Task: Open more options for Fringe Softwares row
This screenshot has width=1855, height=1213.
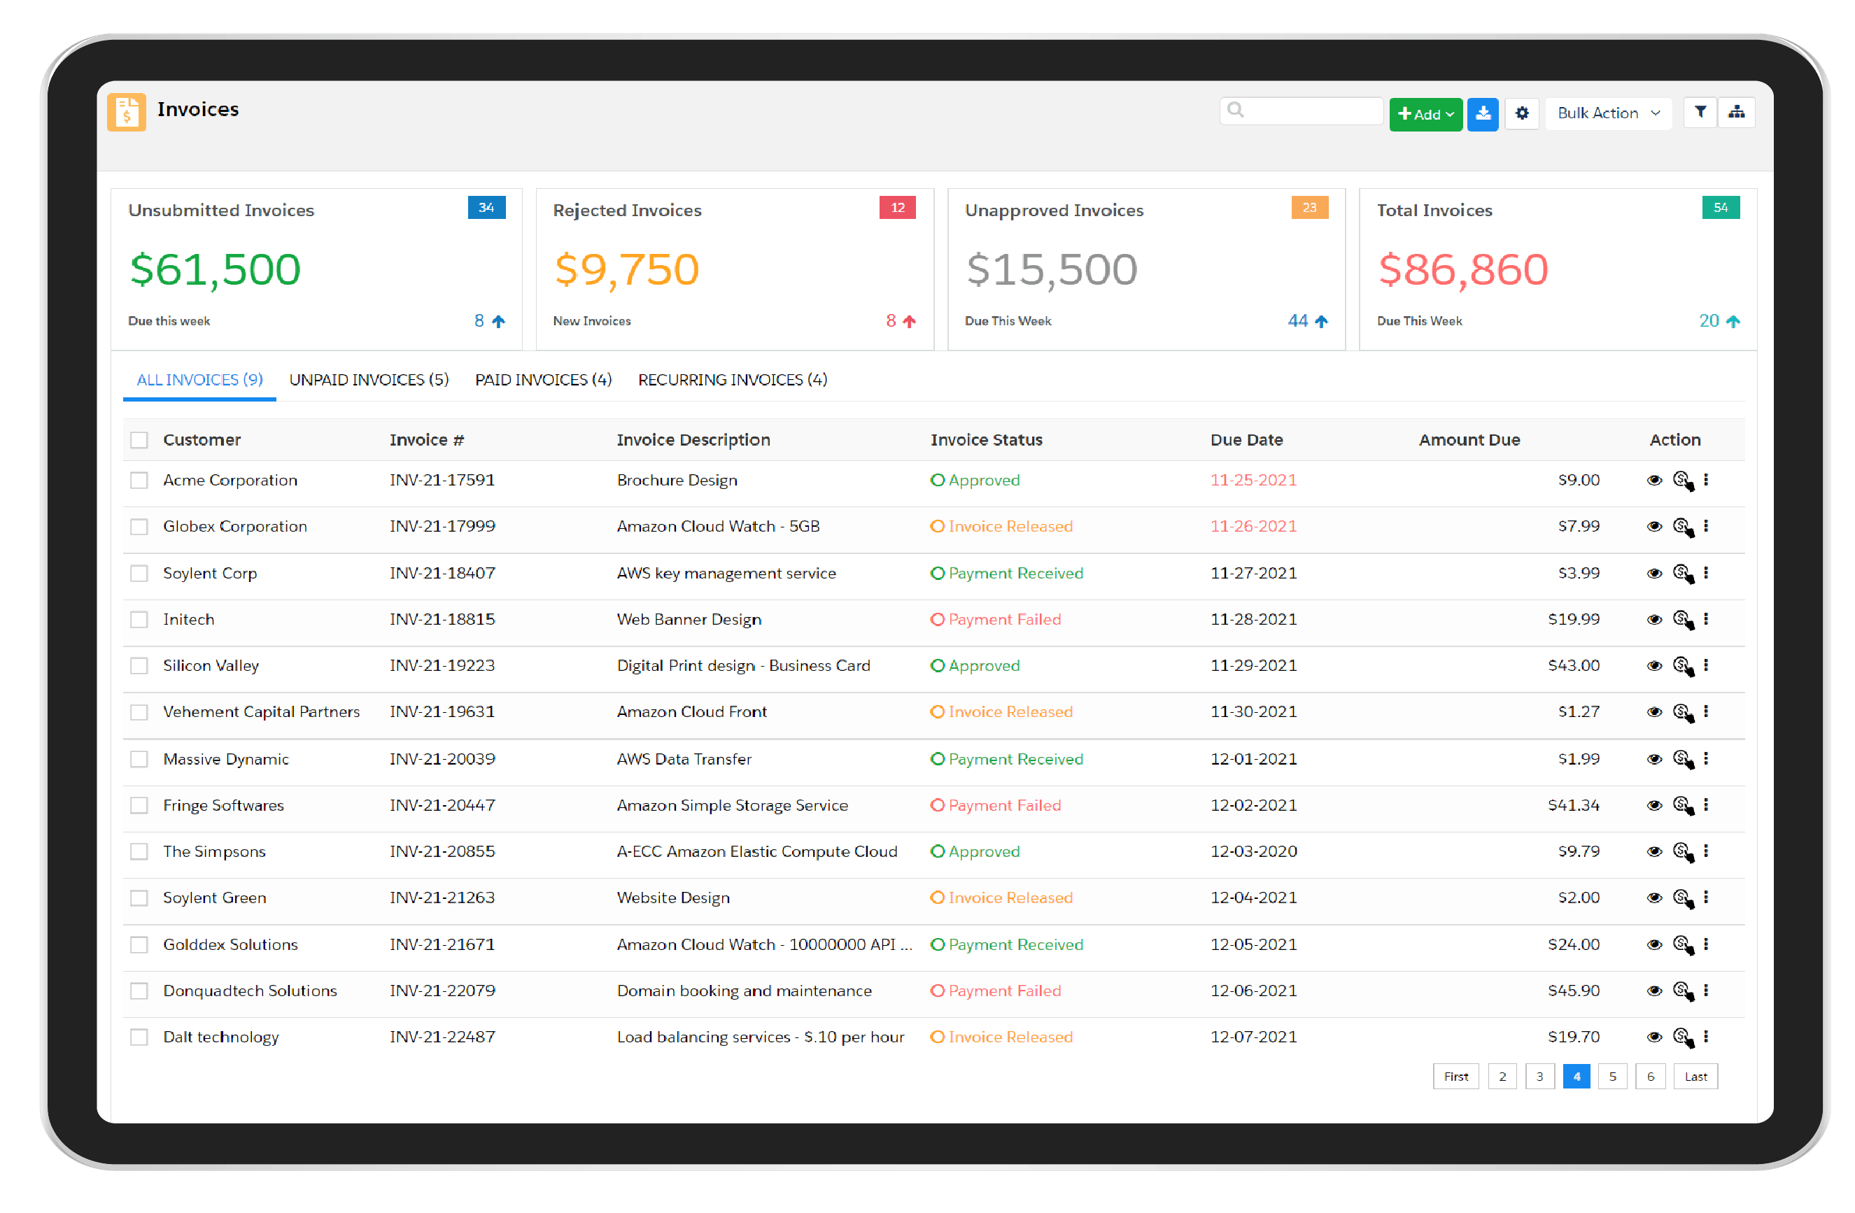Action: click(1706, 806)
